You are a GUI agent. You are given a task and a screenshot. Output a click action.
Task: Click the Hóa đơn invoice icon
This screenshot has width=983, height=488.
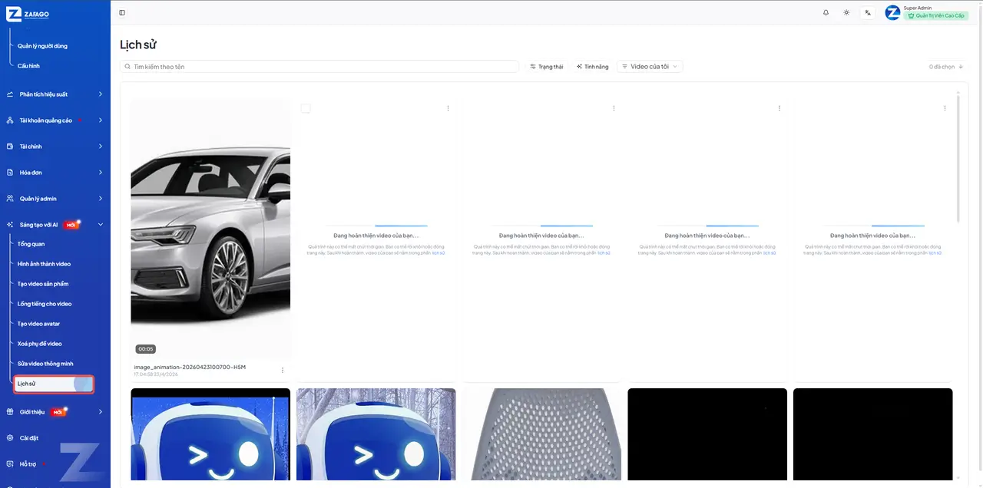coord(10,173)
